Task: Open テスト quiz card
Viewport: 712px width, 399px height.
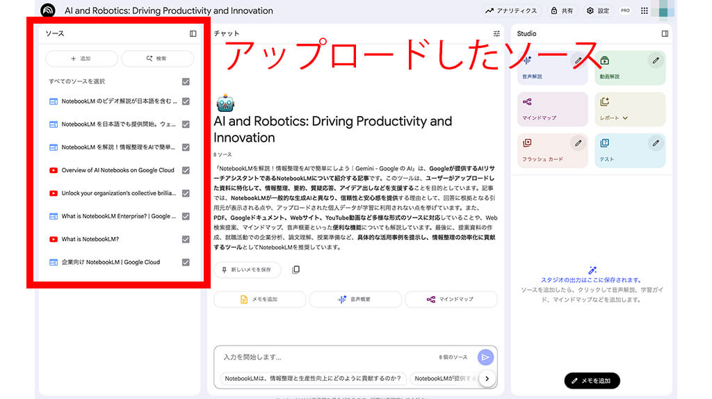Action: (630, 151)
